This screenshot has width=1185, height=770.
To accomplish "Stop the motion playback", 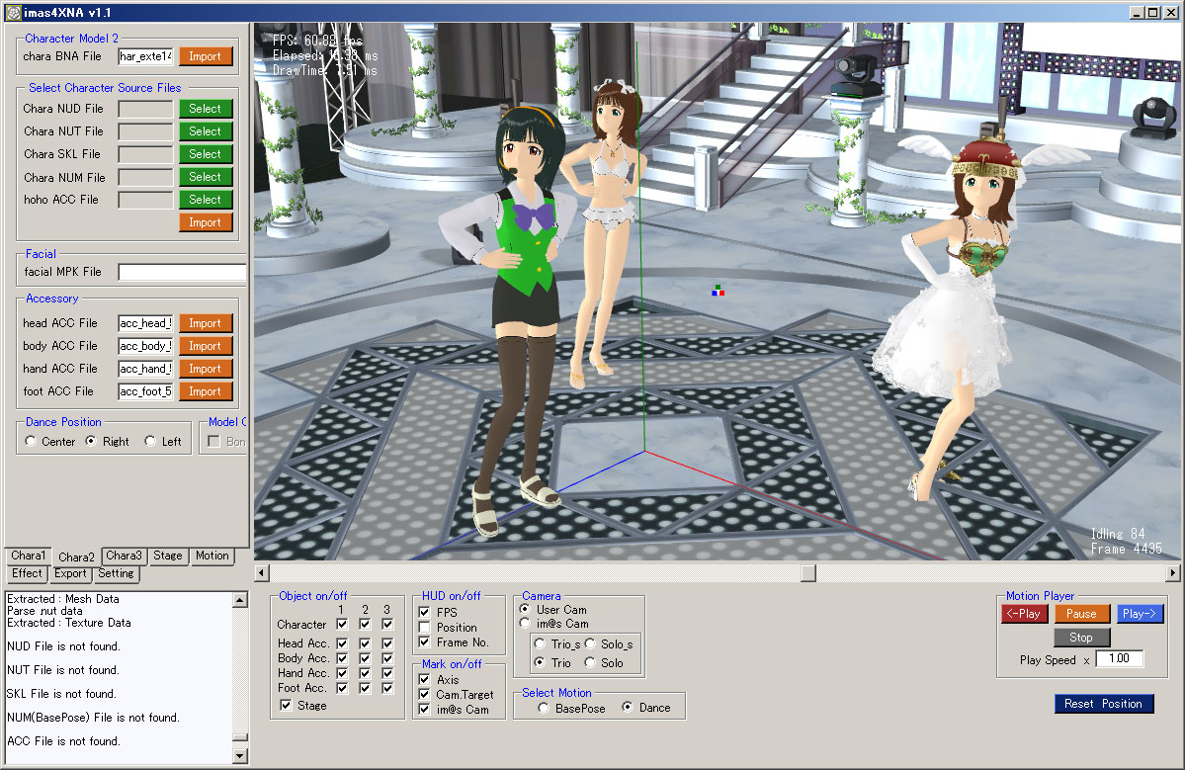I will pos(1081,637).
